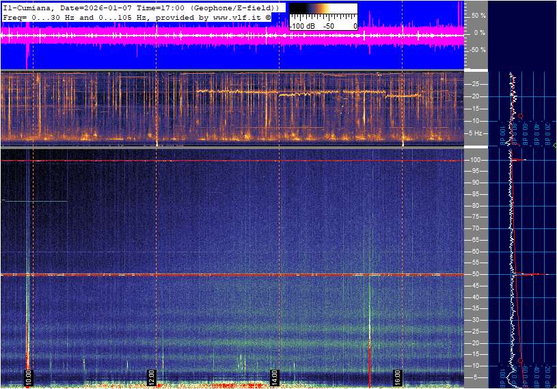The width and height of the screenshot is (557, 389).
Task: Select the -50 % amplitude scale label
Action: pos(476,49)
